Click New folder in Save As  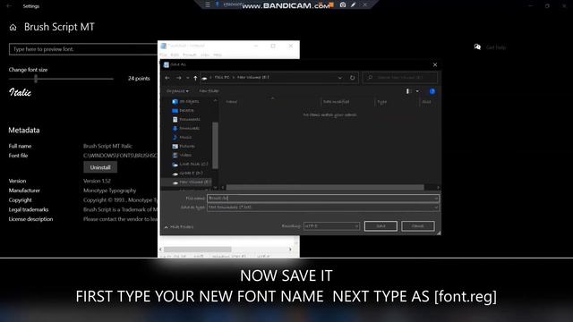click(209, 91)
